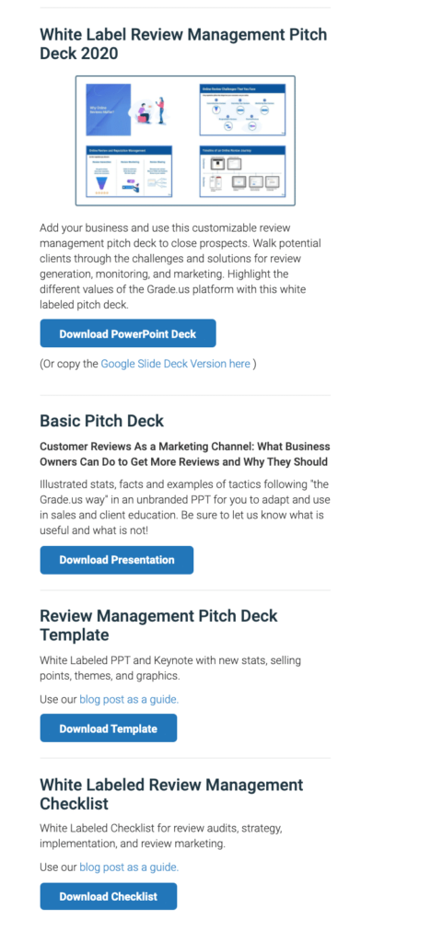Select the Online Review Challenges slide thumbnail
This screenshot has height=943, width=431.
tap(242, 110)
